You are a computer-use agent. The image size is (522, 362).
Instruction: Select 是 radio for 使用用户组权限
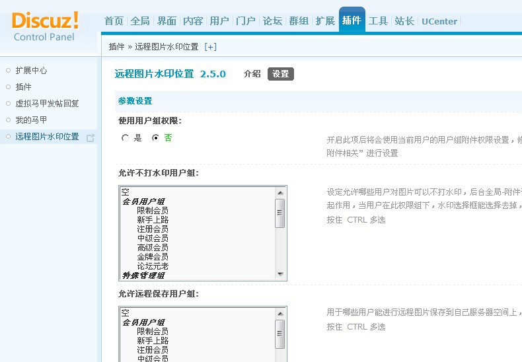(x=125, y=138)
